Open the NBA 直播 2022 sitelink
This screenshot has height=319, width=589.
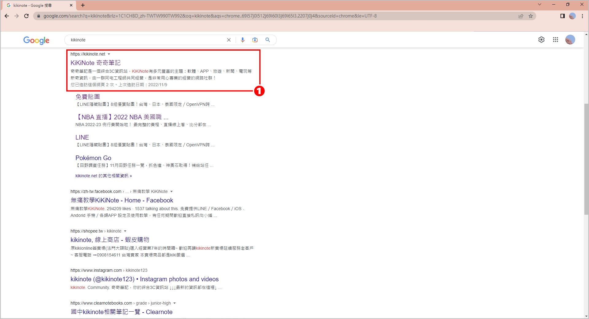pyautogui.click(x=122, y=117)
